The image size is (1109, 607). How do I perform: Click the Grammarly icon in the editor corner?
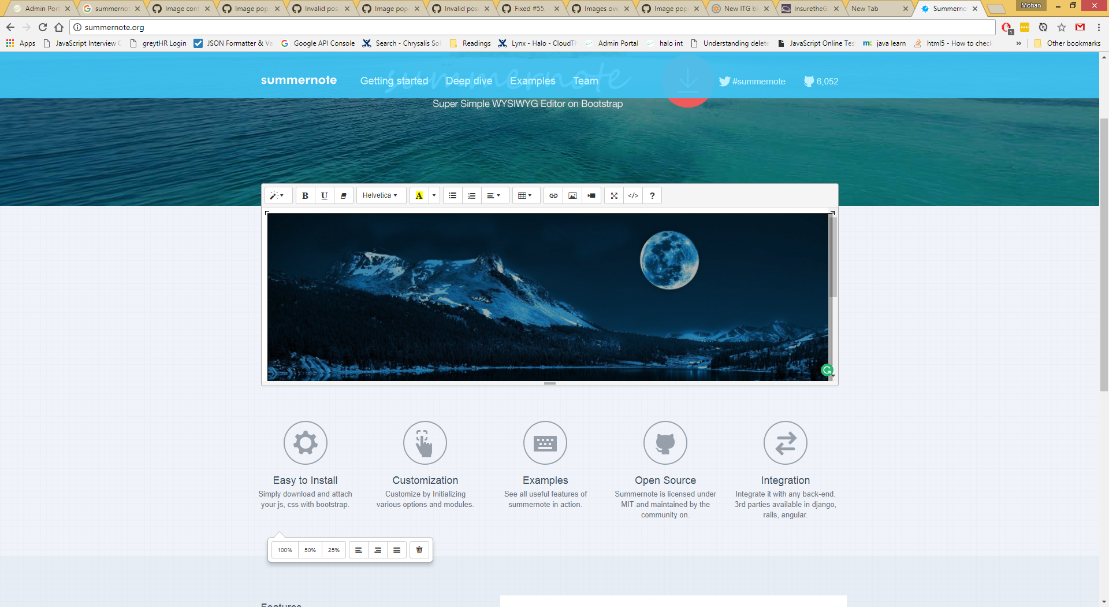coord(827,370)
